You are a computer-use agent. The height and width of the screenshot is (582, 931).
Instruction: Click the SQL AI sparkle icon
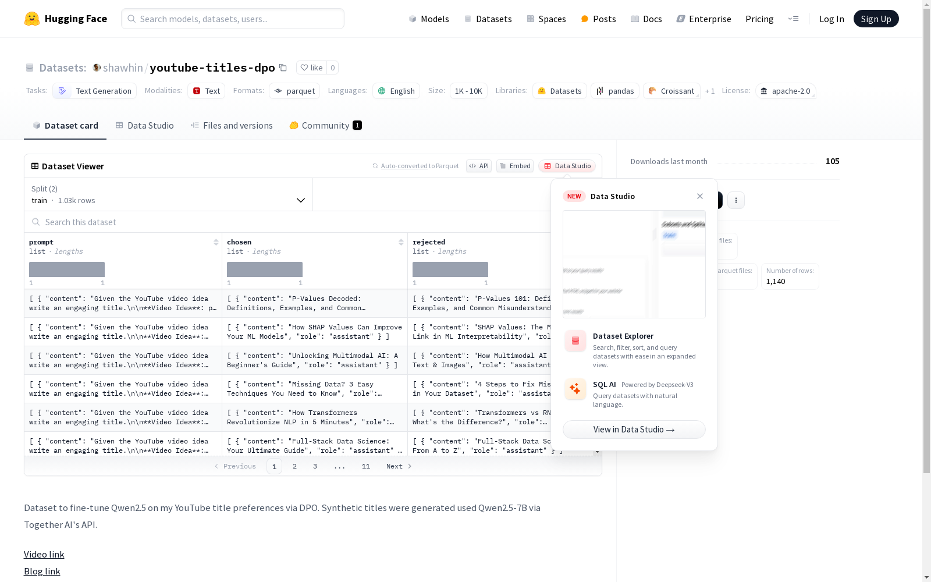pos(575,389)
